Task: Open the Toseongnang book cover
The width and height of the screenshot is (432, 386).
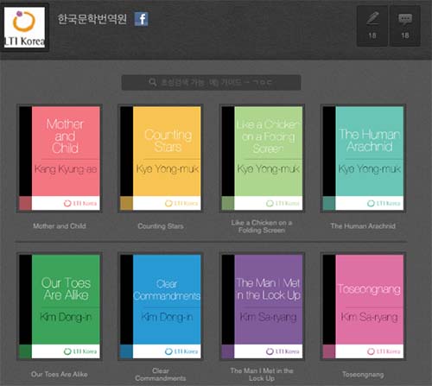Action: tap(363, 307)
